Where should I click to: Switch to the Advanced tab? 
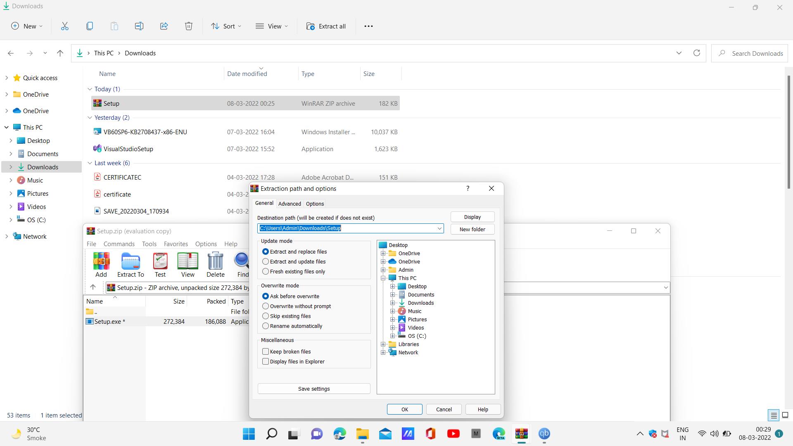(290, 204)
